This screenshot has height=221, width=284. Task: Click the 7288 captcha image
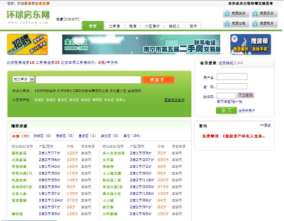point(245,95)
